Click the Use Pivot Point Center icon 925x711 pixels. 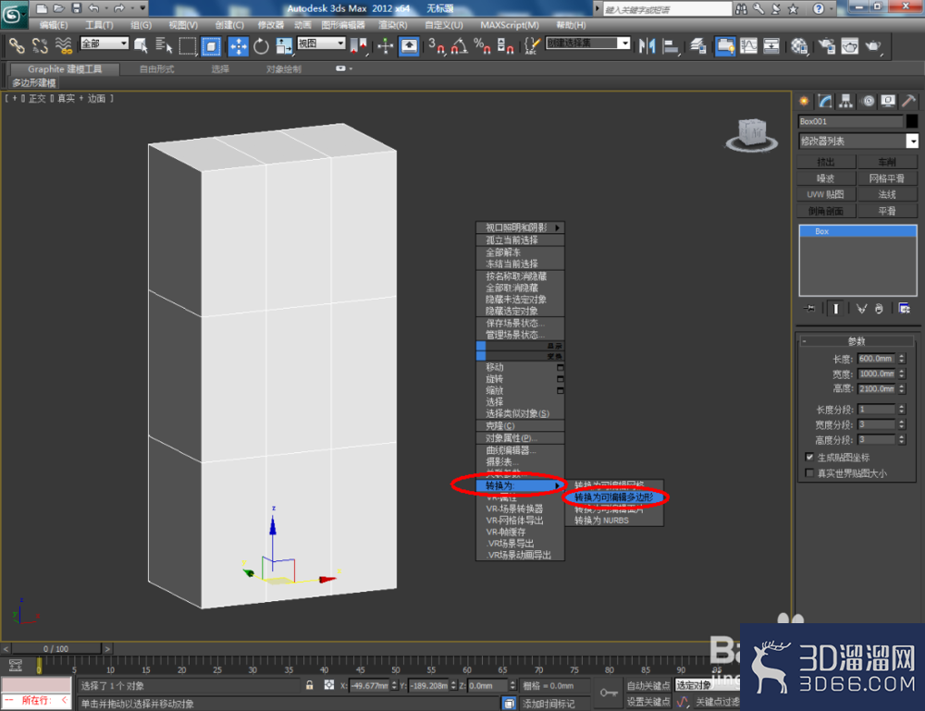358,45
